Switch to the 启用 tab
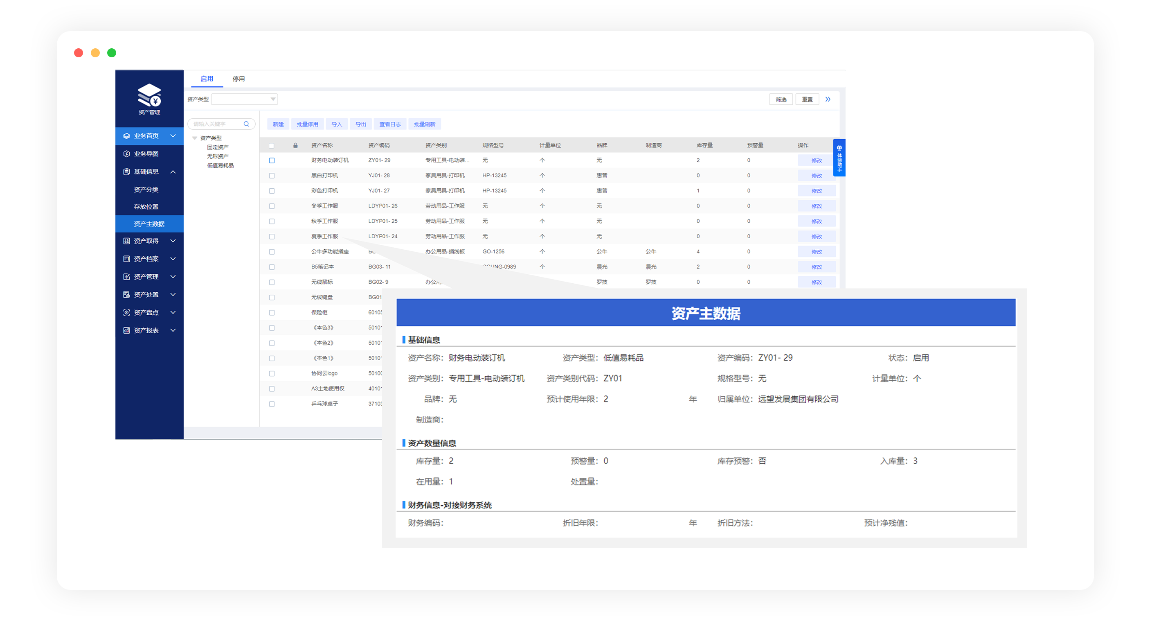The height and width of the screenshot is (621, 1152). [207, 79]
